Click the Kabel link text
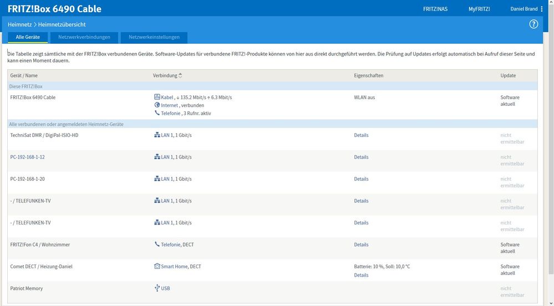The image size is (554, 306). [x=167, y=97]
